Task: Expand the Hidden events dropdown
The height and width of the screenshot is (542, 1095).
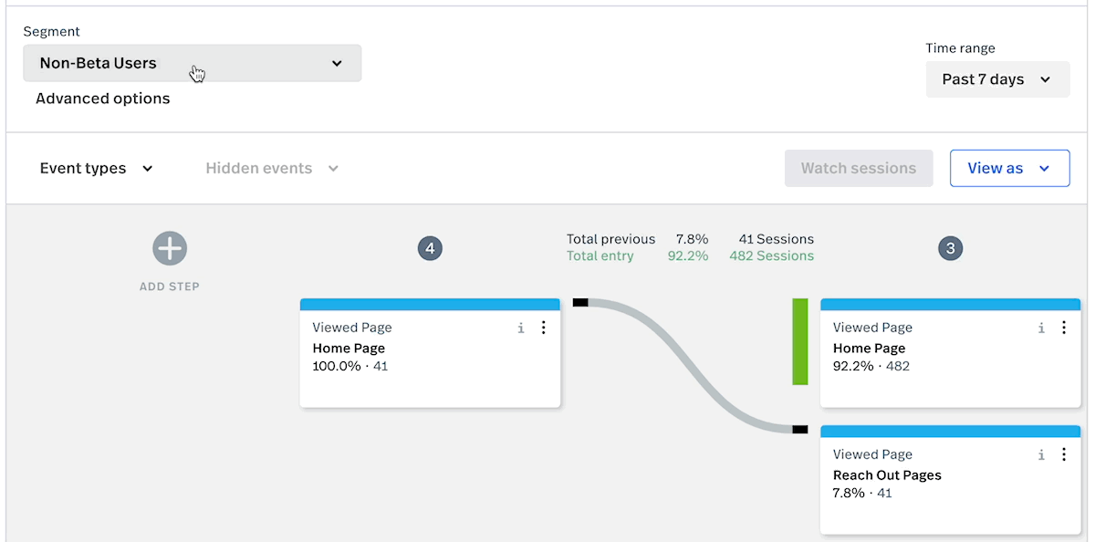Action: tap(272, 169)
